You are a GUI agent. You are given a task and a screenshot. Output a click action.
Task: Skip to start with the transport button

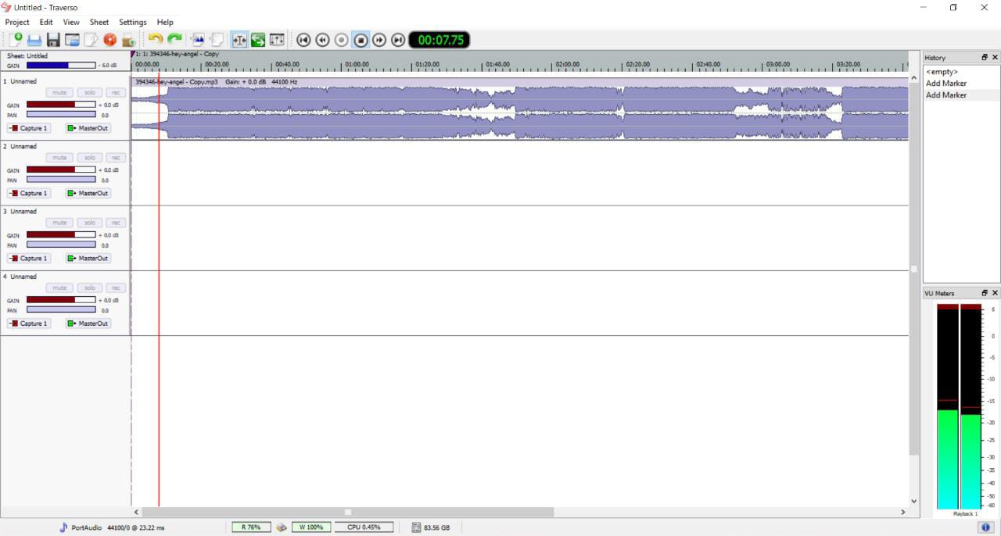click(303, 40)
